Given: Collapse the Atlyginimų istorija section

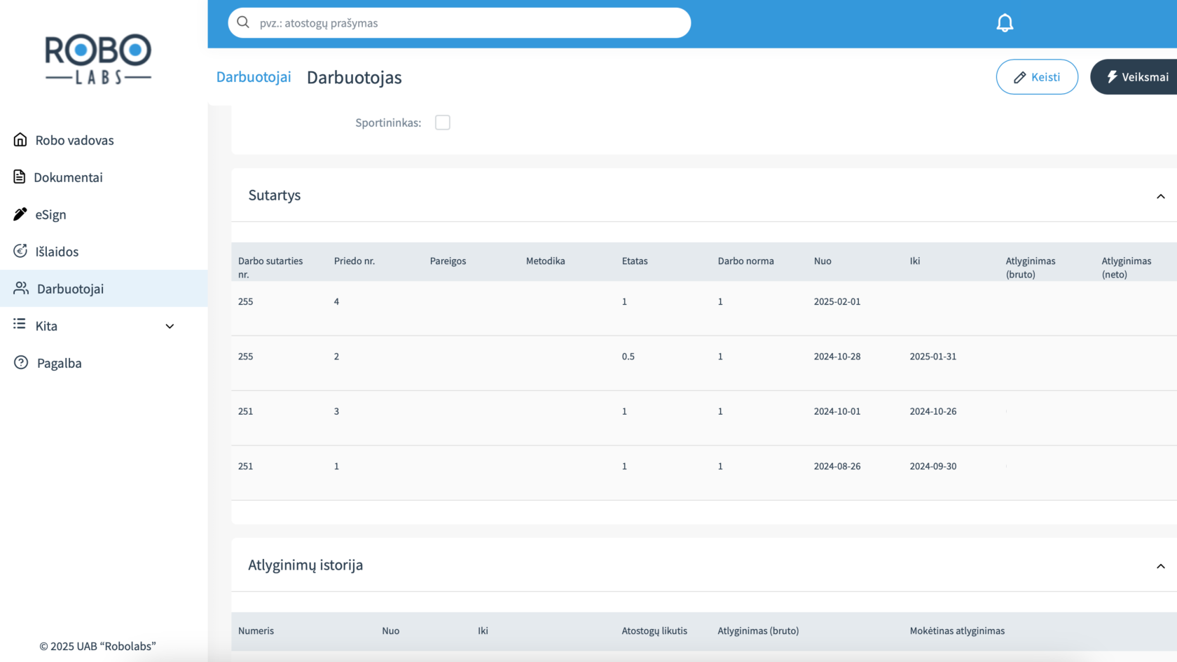Looking at the screenshot, I should click(1161, 566).
